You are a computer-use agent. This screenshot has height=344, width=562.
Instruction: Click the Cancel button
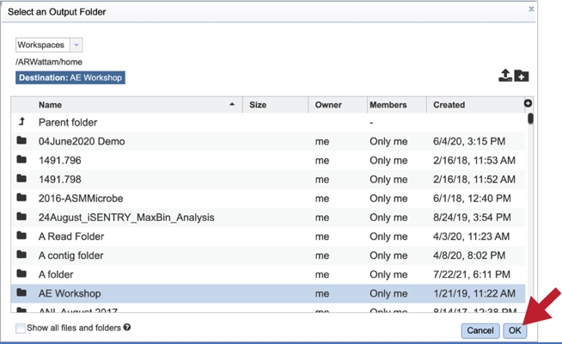coord(480,330)
